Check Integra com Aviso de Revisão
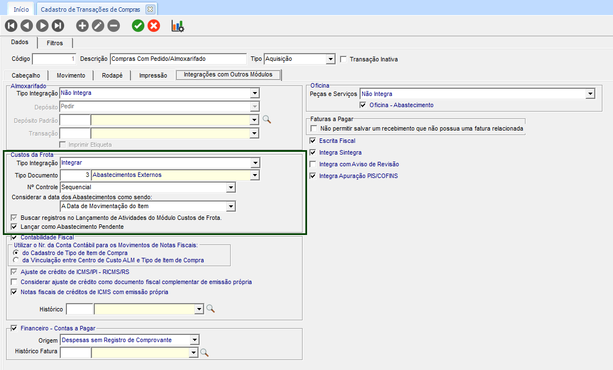This screenshot has height=370, width=613. 313,165
